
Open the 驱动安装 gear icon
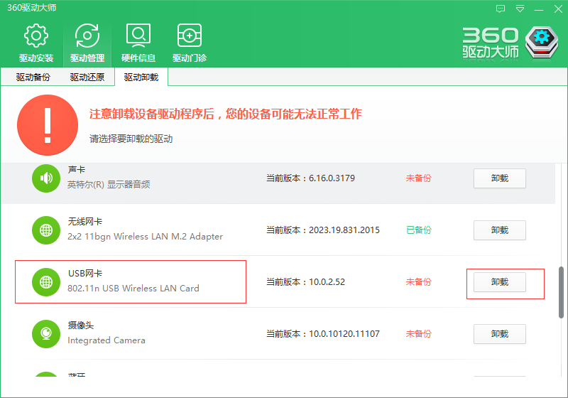tap(36, 36)
